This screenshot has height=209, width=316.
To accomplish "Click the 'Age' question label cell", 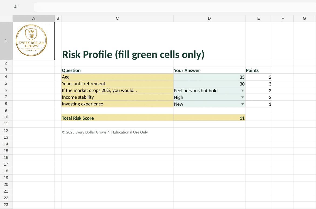I will coord(117,77).
